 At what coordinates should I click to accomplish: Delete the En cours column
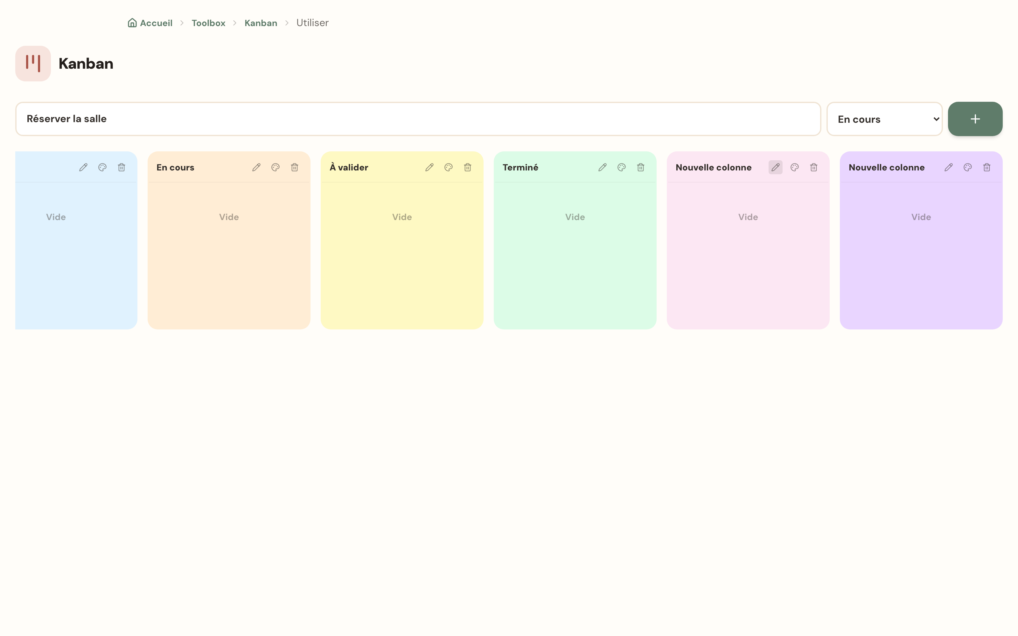click(295, 167)
